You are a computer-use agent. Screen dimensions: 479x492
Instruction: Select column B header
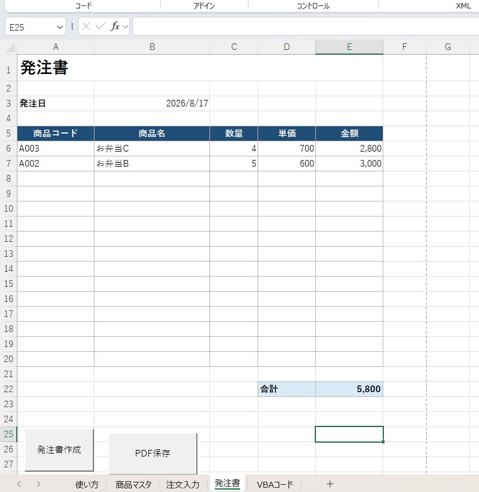152,47
